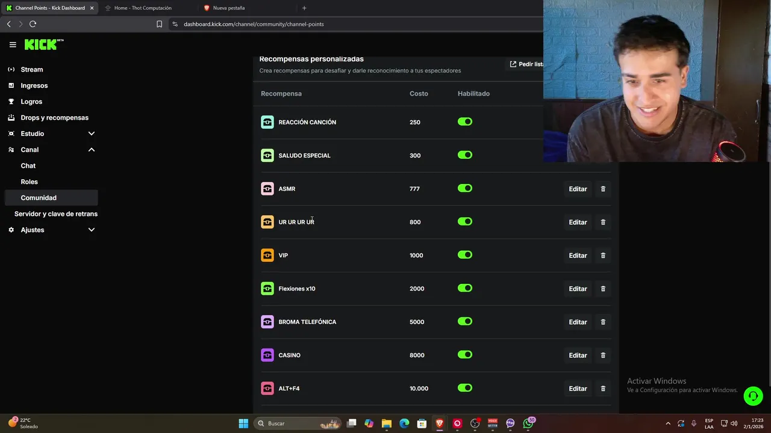Go back using browser back arrow
771x433 pixels.
[8, 24]
